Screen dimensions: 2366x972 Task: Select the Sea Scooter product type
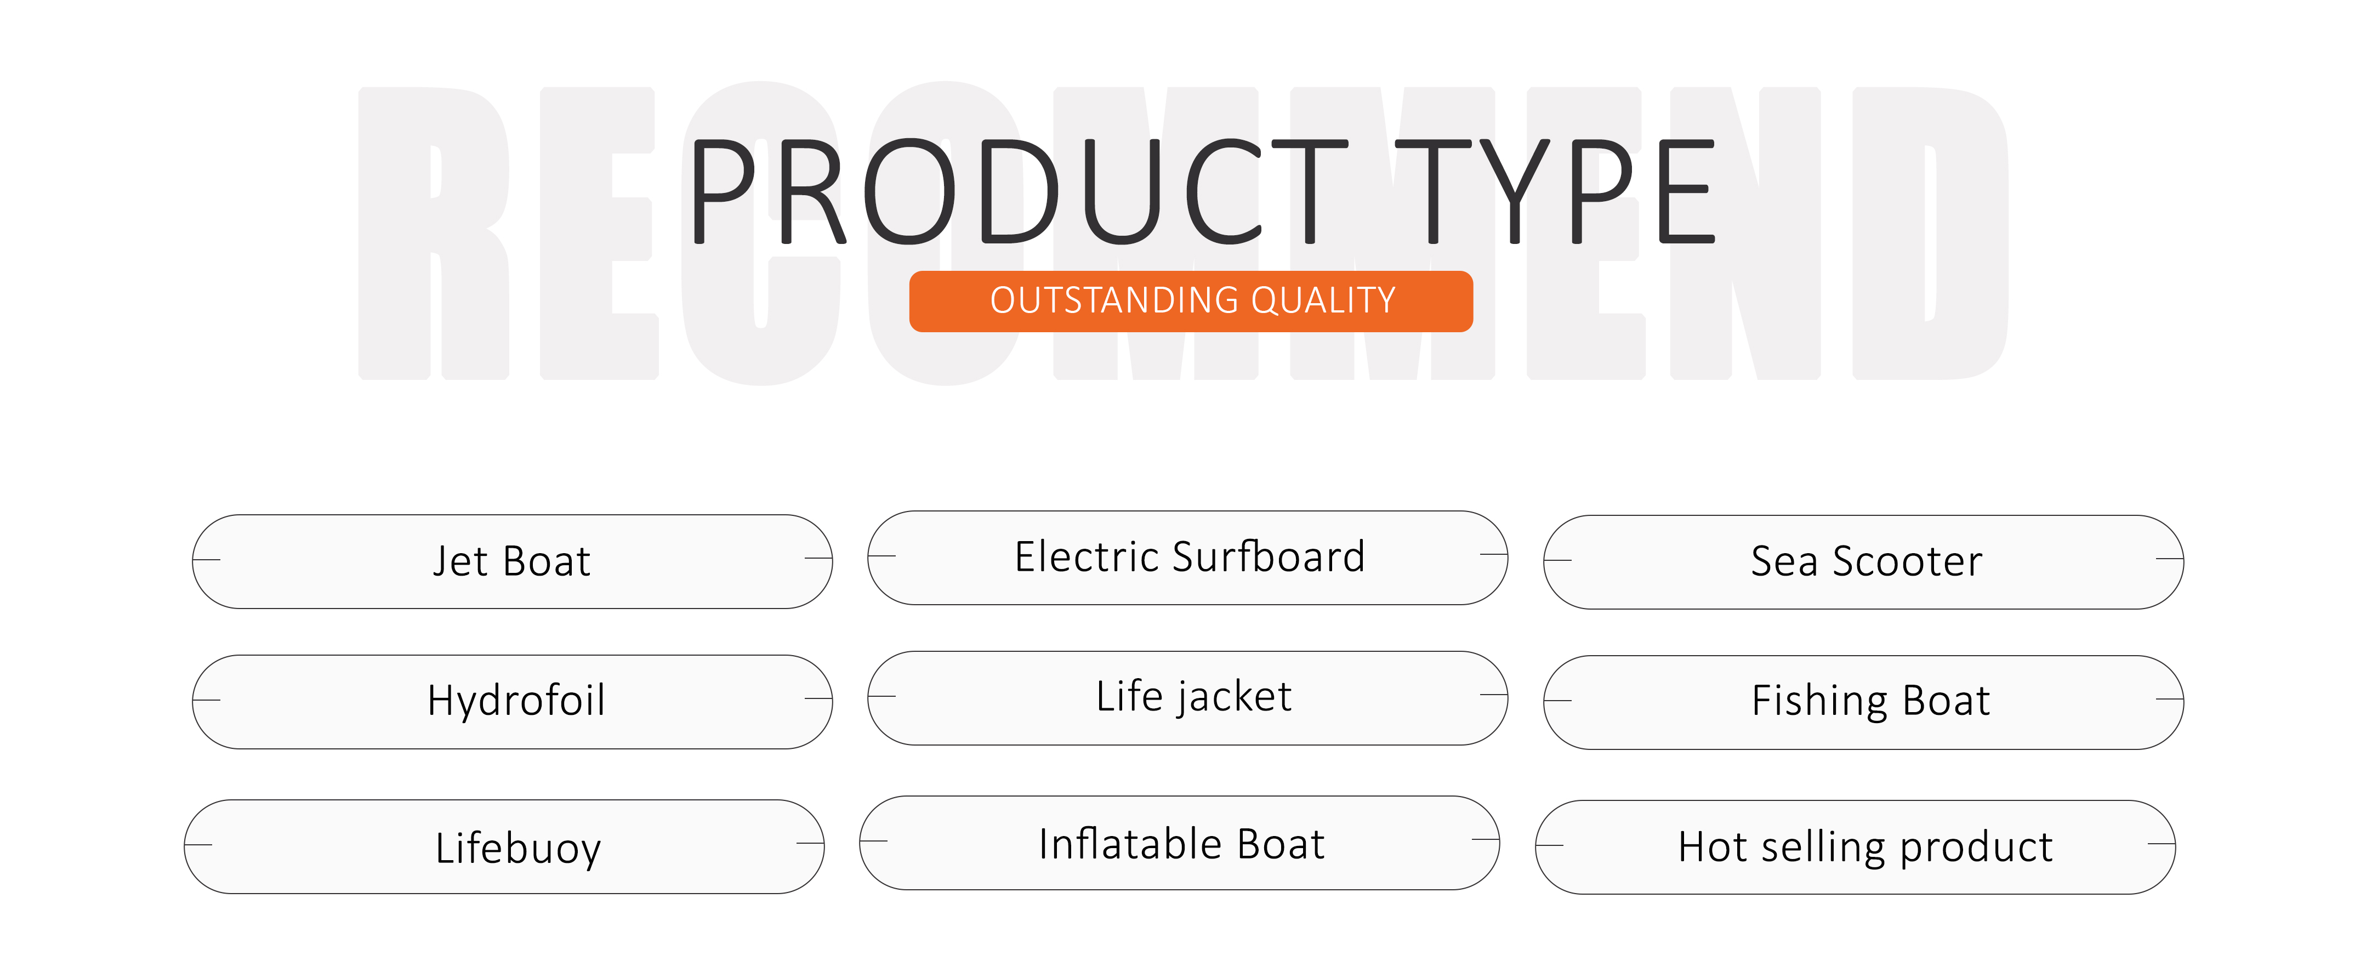[x=1864, y=562]
